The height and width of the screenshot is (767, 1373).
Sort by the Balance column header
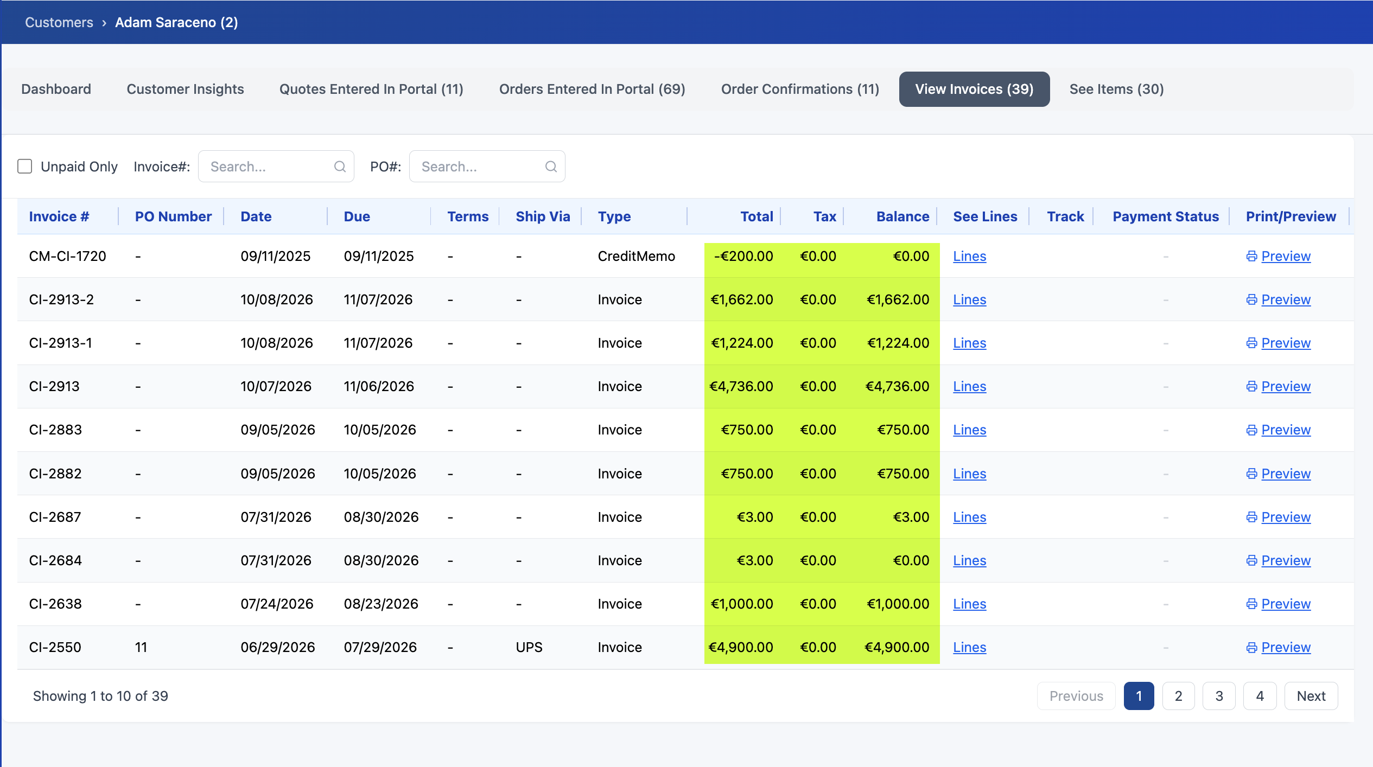click(x=902, y=216)
